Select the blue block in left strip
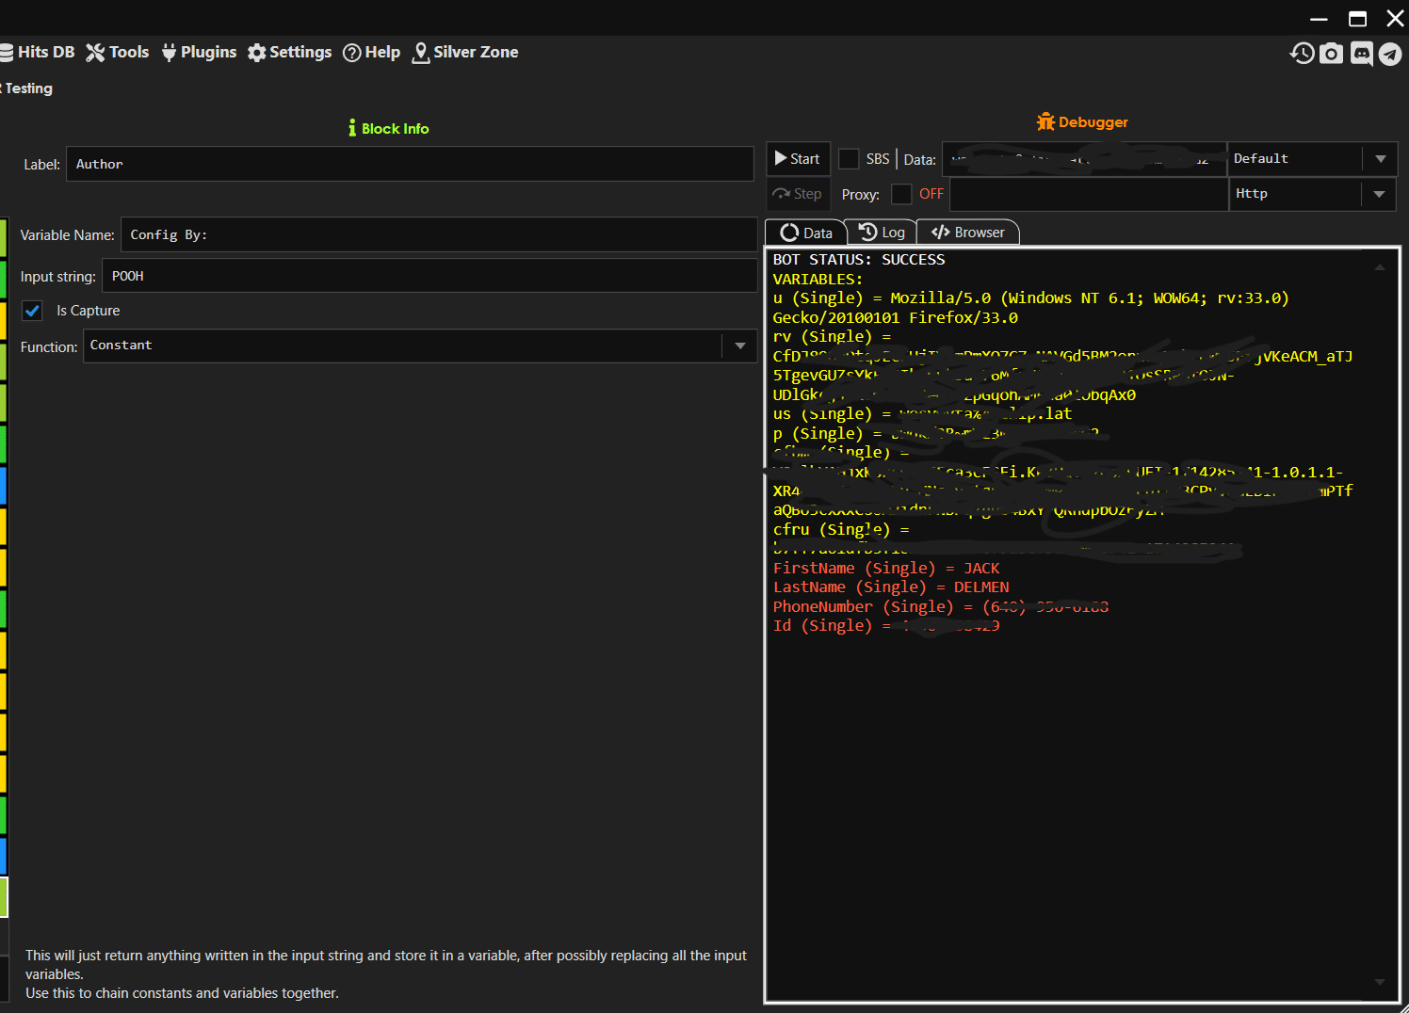 3,485
